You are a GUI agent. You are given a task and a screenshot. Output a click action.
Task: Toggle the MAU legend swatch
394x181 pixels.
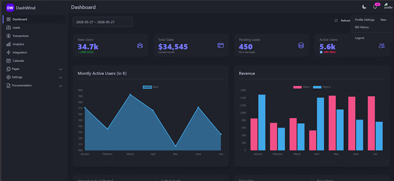(147, 87)
